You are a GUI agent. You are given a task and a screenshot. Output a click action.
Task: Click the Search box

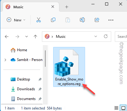121,37
